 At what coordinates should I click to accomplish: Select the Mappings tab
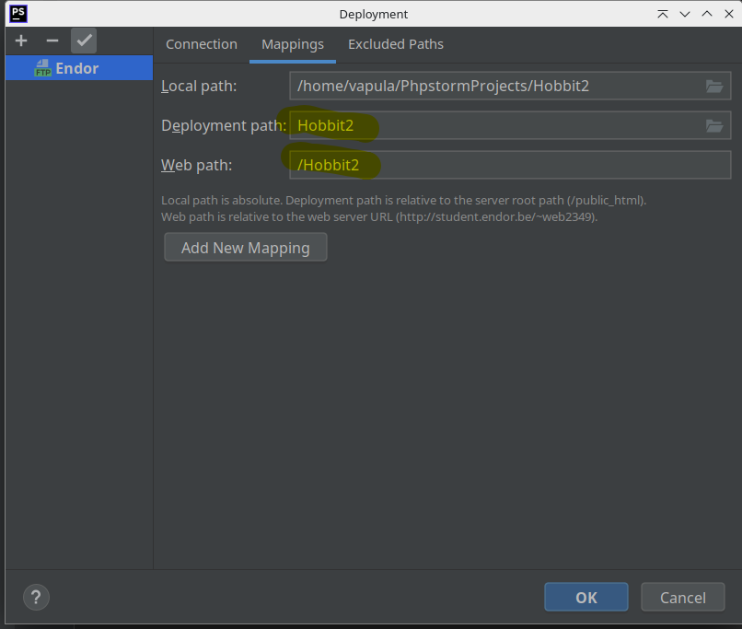292,44
